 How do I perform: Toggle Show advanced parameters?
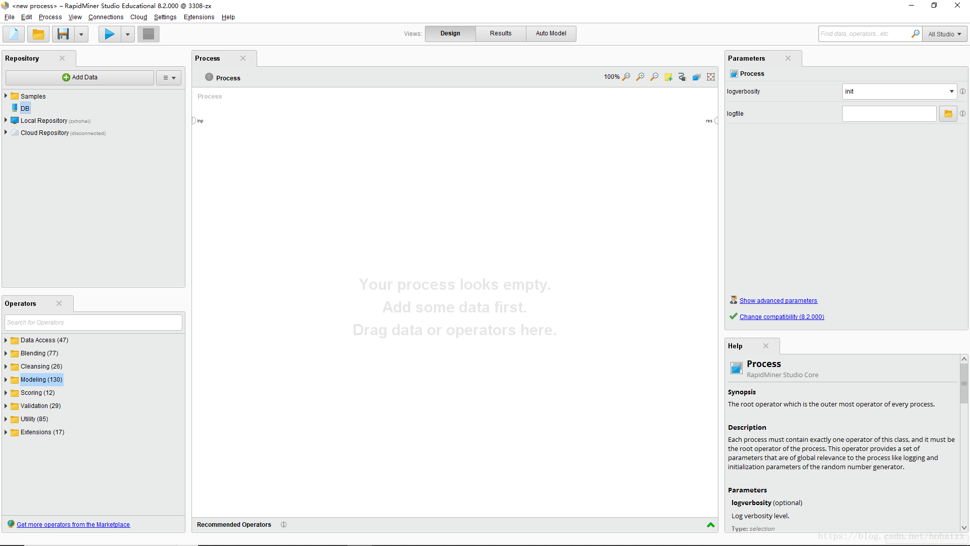pos(778,301)
